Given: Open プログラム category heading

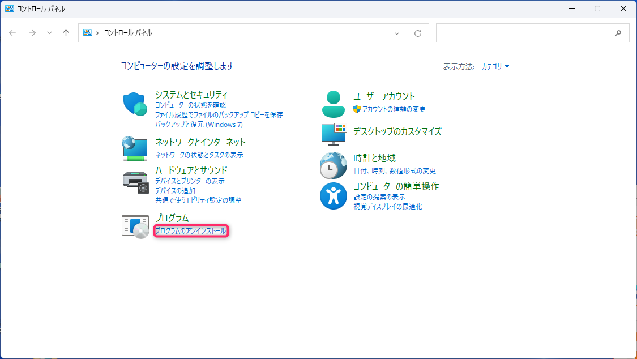Looking at the screenshot, I should pyautogui.click(x=172, y=218).
